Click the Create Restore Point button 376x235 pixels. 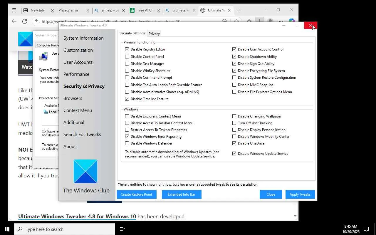pyautogui.click(x=137, y=194)
